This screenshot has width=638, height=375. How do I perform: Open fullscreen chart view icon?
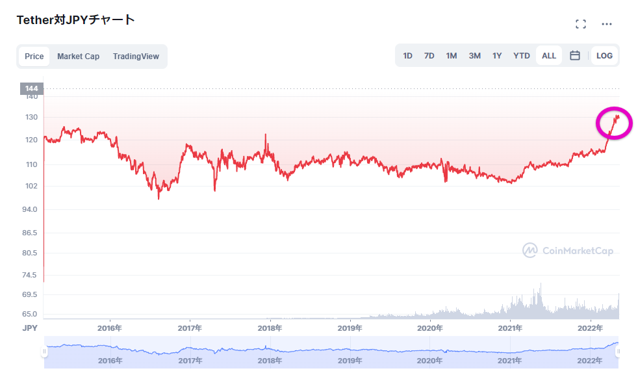pyautogui.click(x=581, y=25)
